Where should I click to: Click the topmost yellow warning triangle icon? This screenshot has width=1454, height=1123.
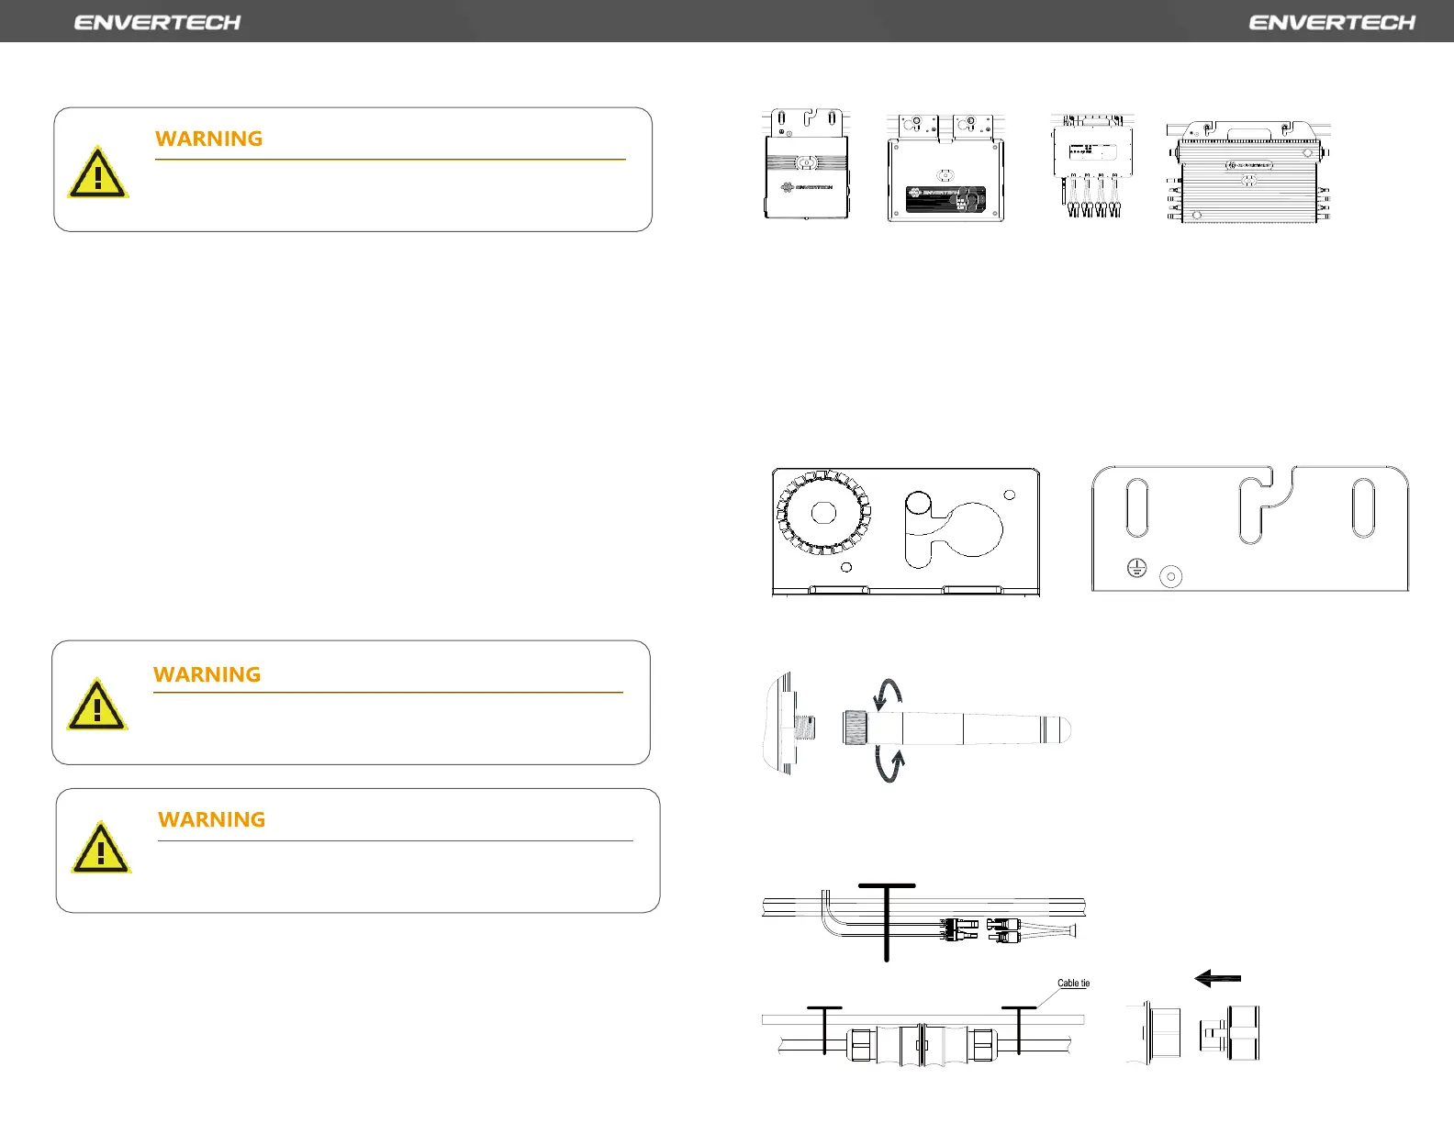[97, 172]
